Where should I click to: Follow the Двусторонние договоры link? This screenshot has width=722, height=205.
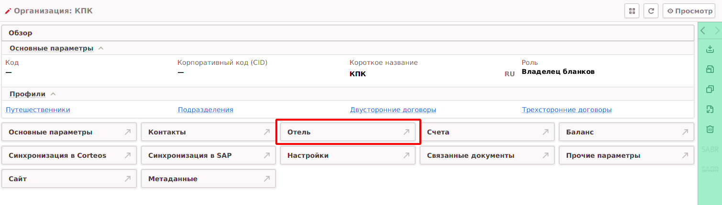click(x=393, y=110)
